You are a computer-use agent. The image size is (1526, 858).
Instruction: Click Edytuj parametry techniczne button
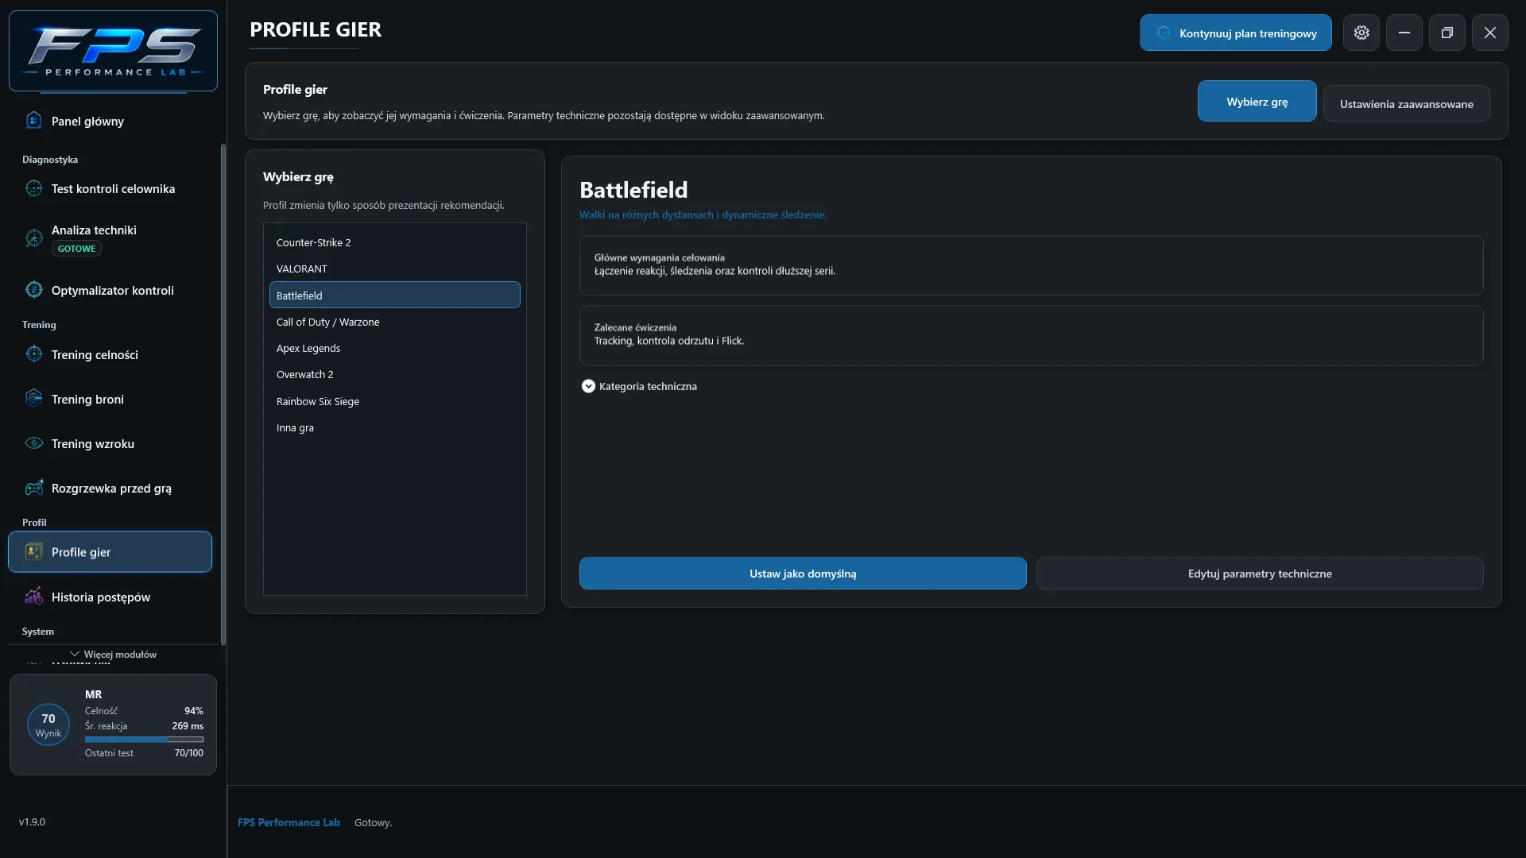point(1260,573)
